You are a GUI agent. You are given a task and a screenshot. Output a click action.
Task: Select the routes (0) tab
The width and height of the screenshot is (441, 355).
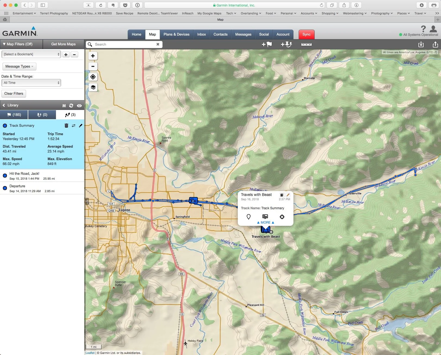point(42,115)
